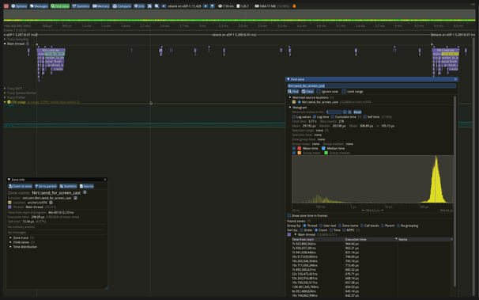Go to the next vblank frame with the right arrow
The image size is (479, 300).
tap(206, 6)
